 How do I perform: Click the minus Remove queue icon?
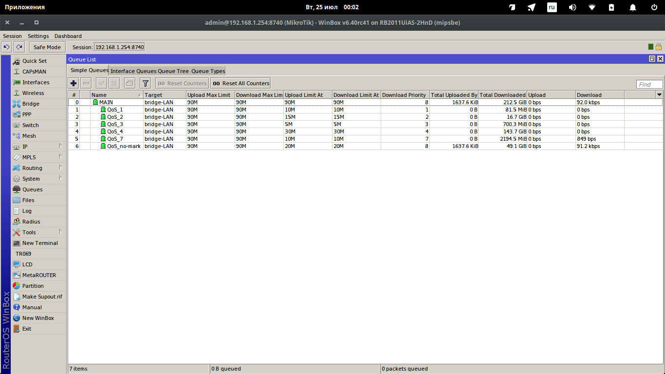[86, 83]
